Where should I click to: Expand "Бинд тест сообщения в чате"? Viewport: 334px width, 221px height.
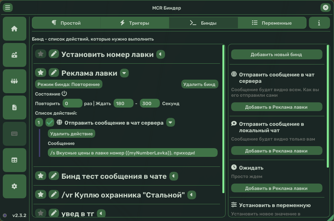tap(174, 176)
